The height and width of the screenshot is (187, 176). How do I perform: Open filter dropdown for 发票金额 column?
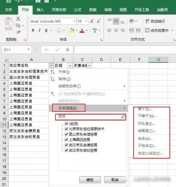tap(89, 65)
